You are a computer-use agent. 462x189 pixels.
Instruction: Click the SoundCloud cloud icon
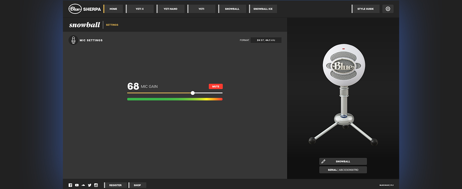coord(83,185)
